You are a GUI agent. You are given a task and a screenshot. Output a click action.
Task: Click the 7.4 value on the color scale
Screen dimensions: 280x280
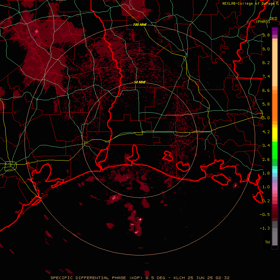266,77
